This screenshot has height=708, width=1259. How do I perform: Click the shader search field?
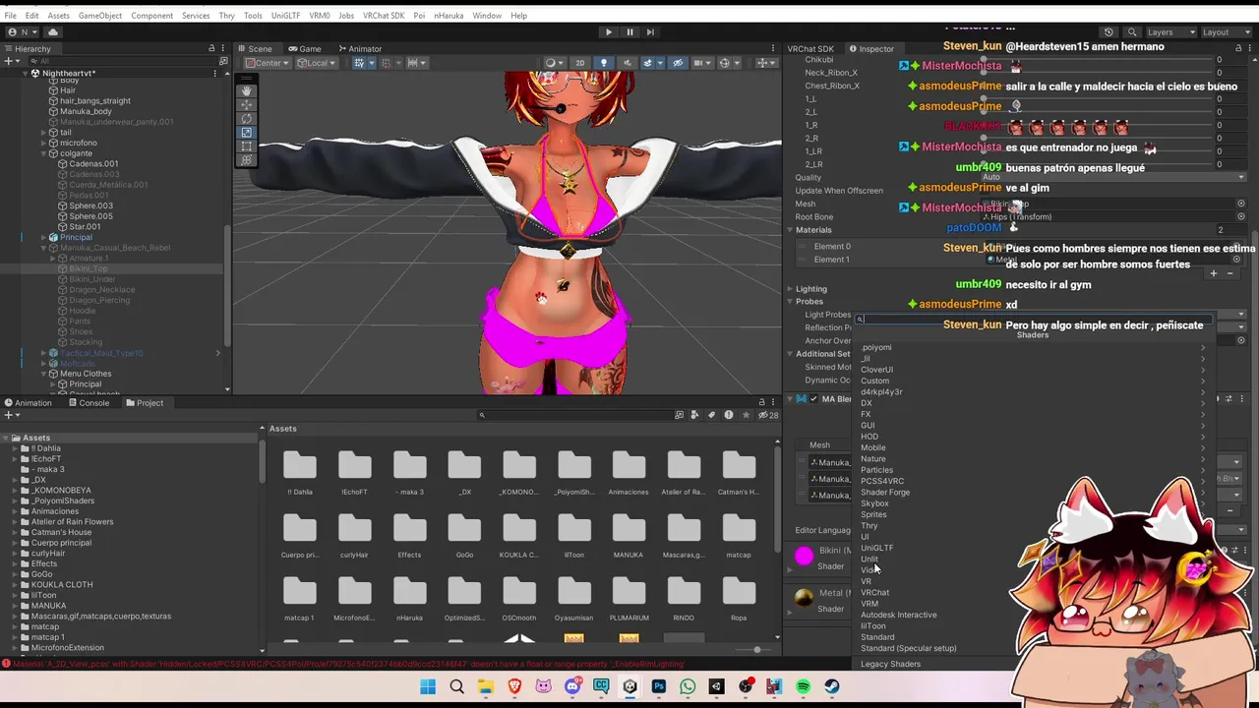click(x=1033, y=320)
